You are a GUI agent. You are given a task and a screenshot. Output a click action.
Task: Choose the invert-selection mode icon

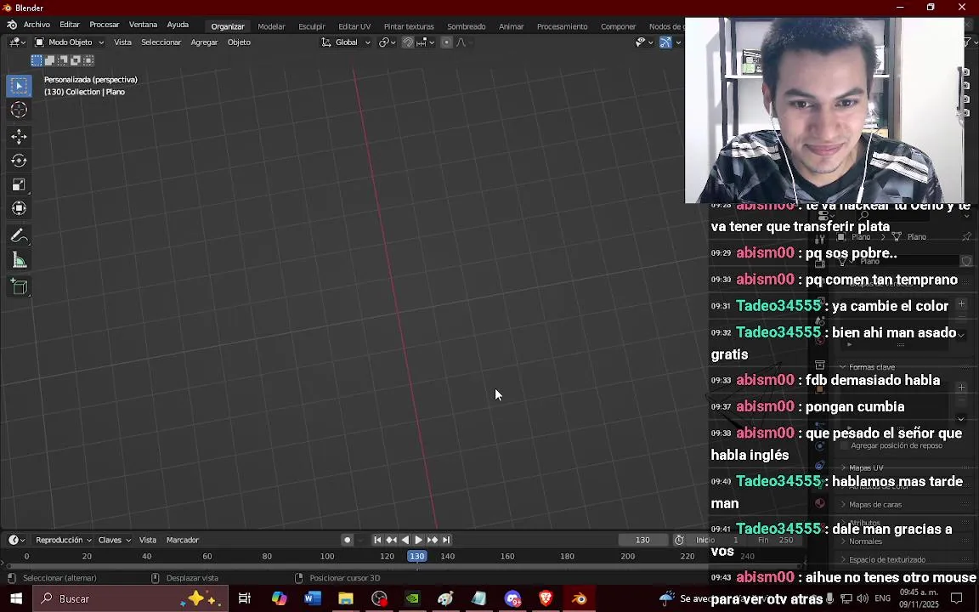coord(76,60)
